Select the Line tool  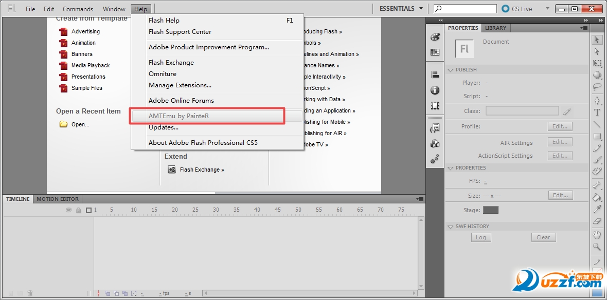pyautogui.click(x=597, y=124)
